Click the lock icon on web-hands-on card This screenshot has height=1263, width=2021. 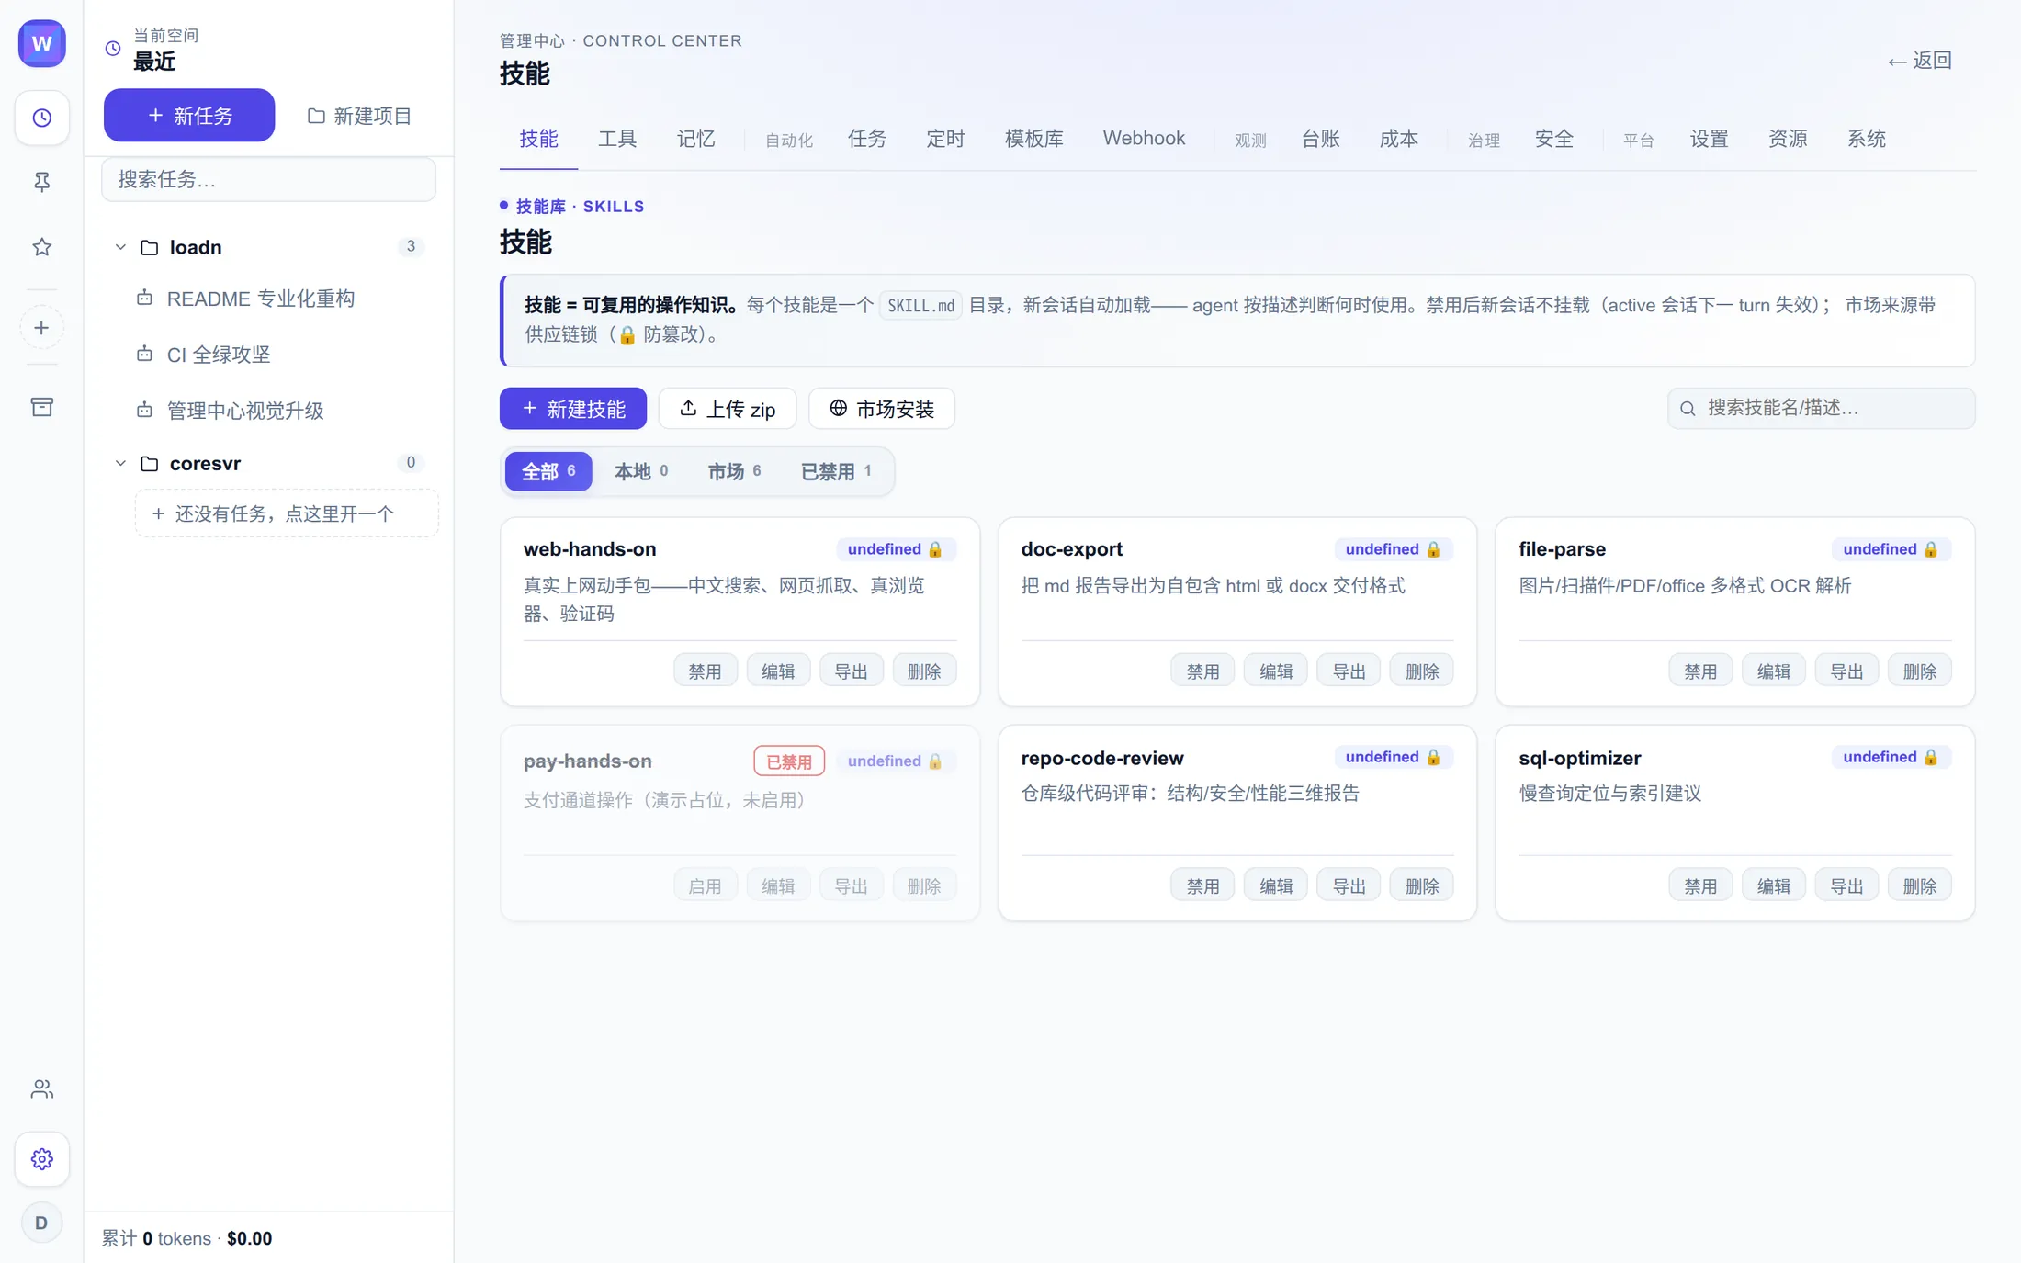tap(935, 549)
